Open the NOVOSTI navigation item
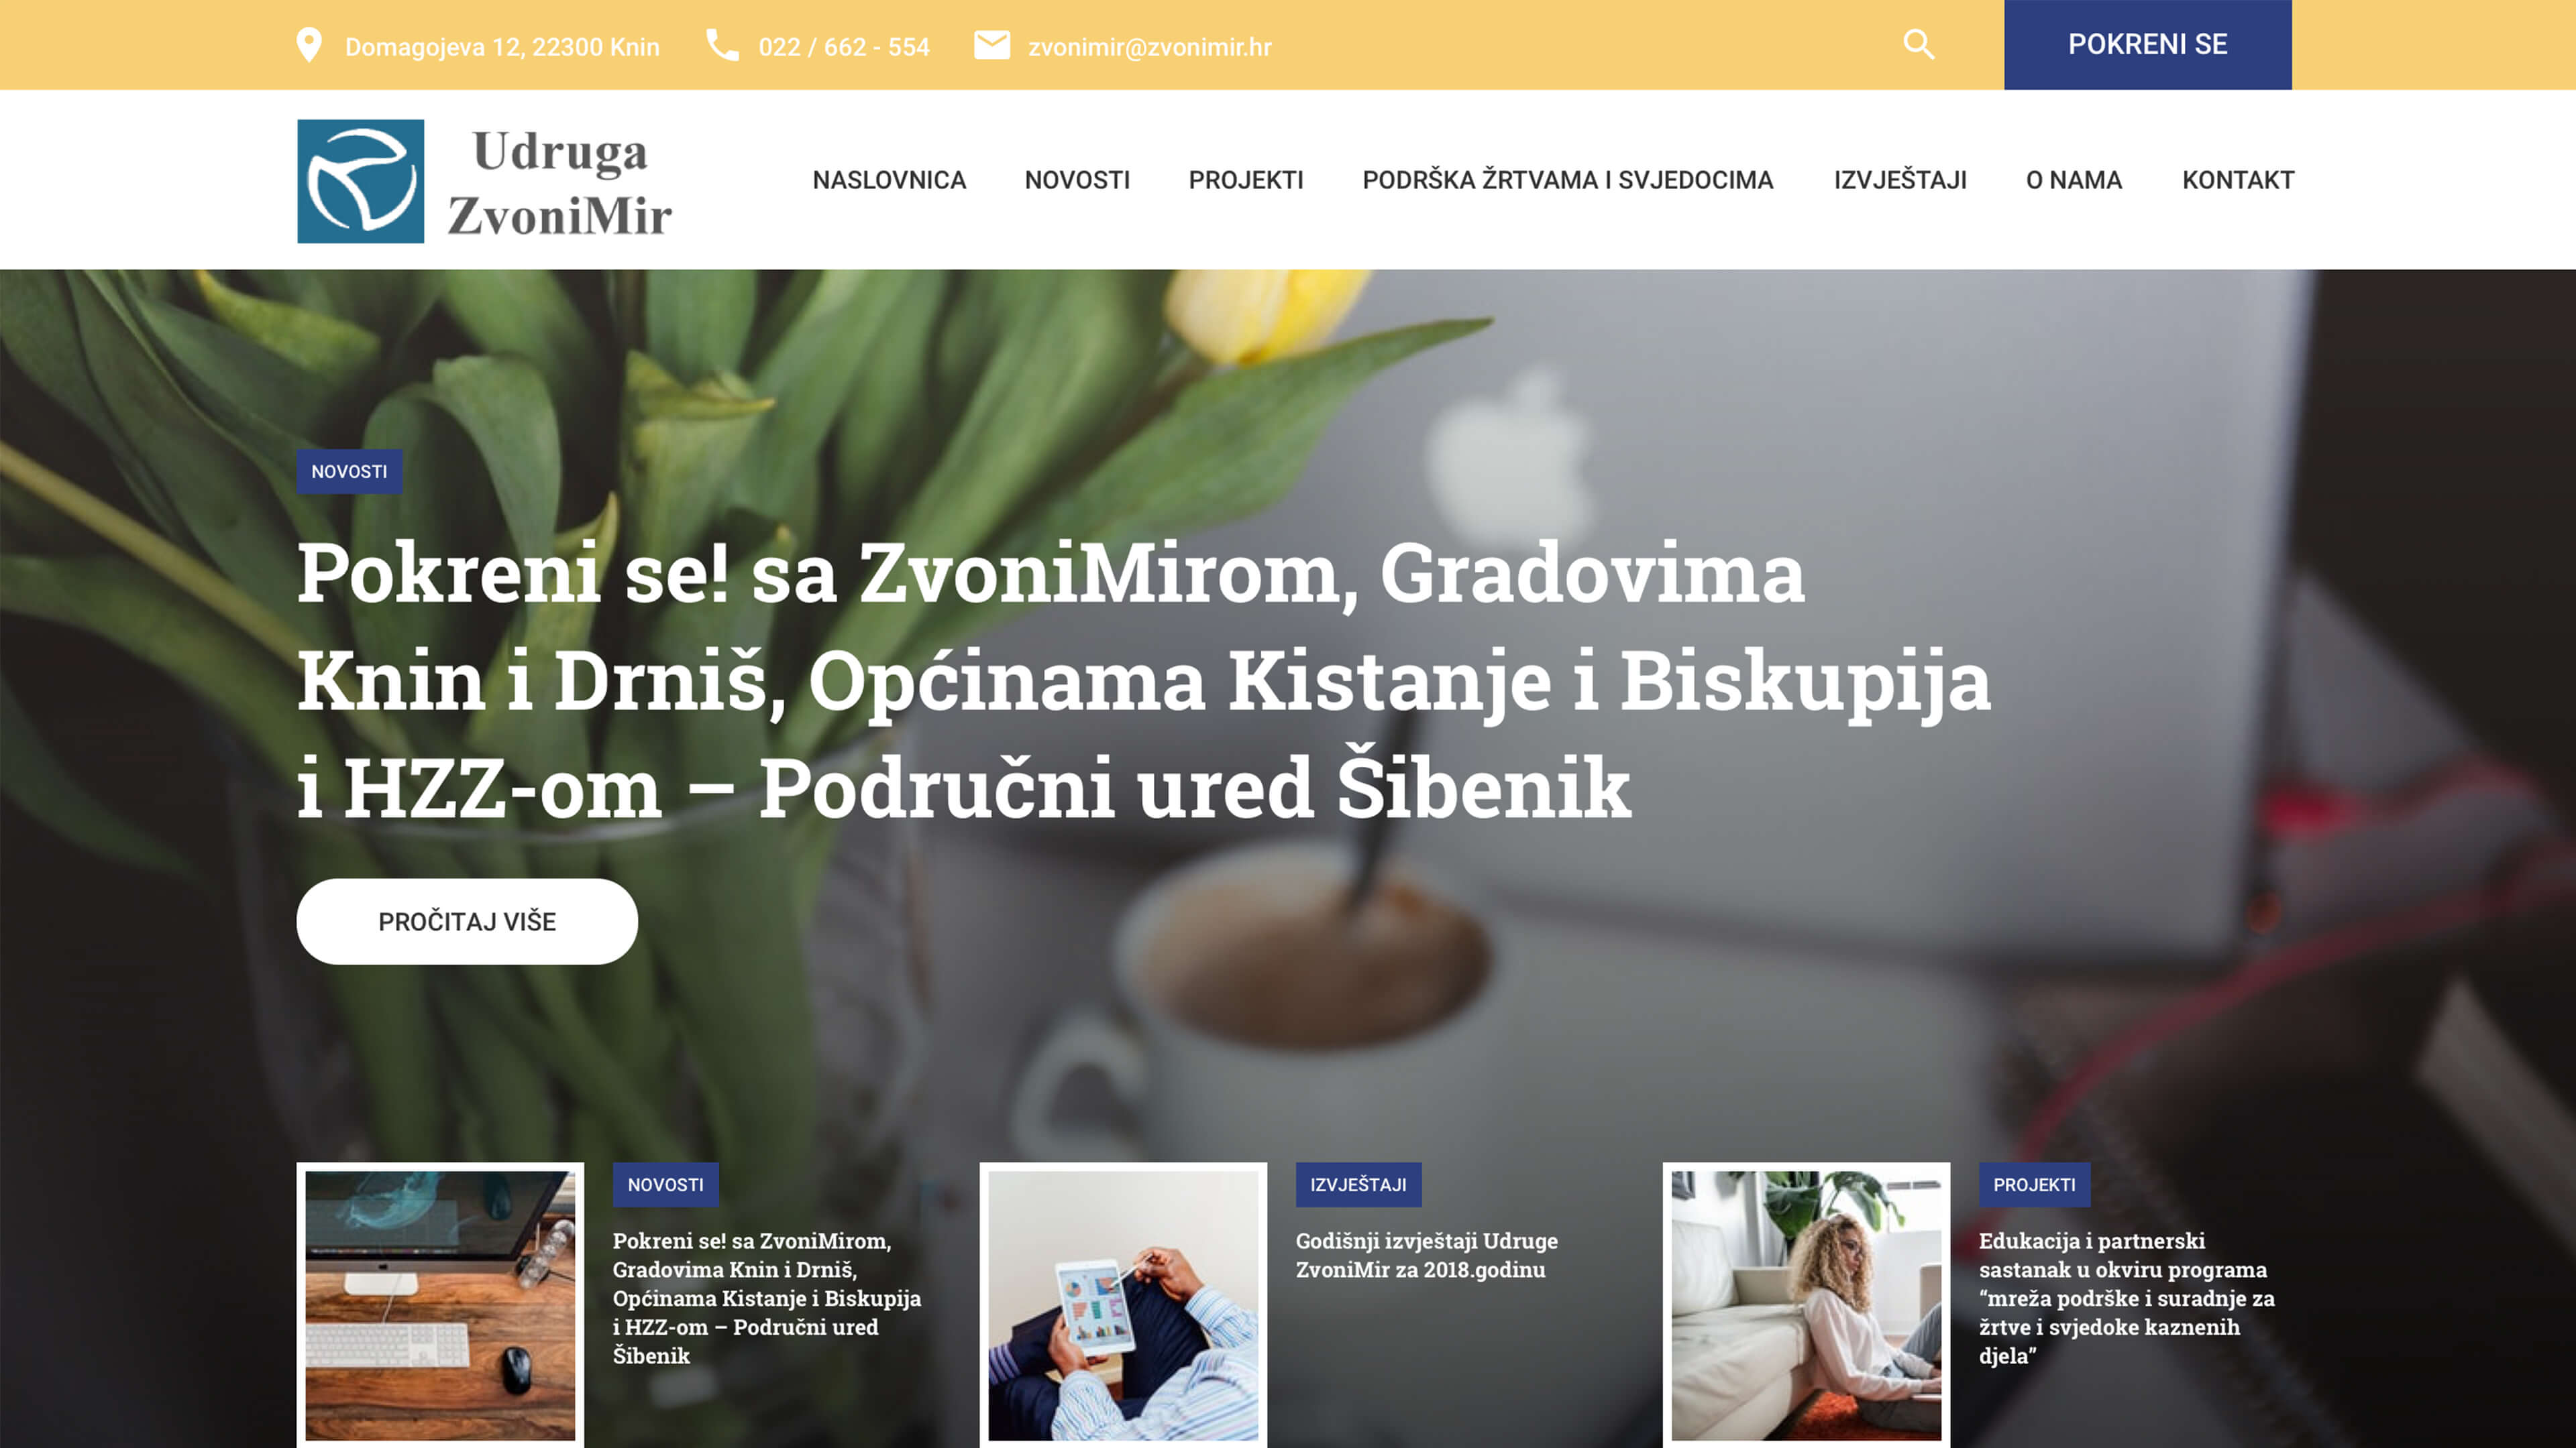Screen dimensions: 2576x1448 pos(1077,180)
